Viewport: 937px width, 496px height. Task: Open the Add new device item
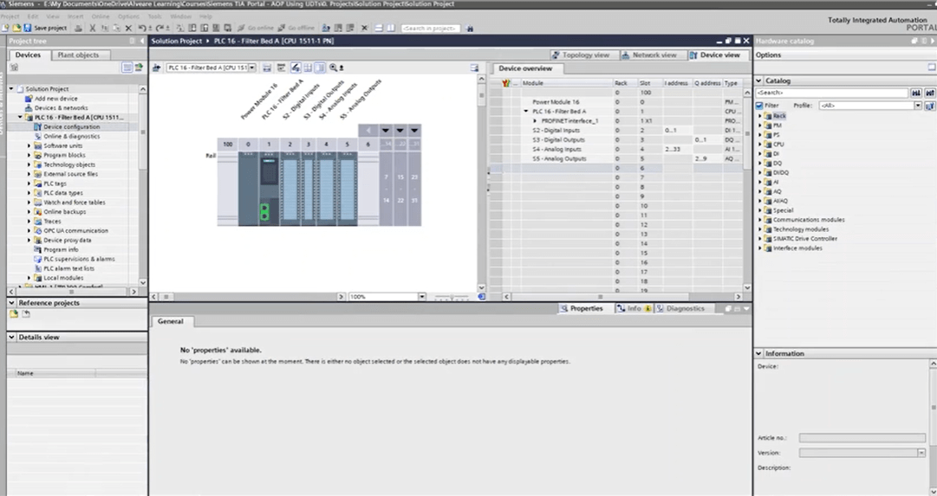[55, 99]
